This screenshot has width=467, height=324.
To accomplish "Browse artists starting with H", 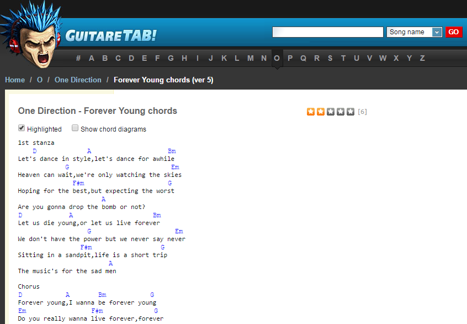I will pyautogui.click(x=184, y=58).
